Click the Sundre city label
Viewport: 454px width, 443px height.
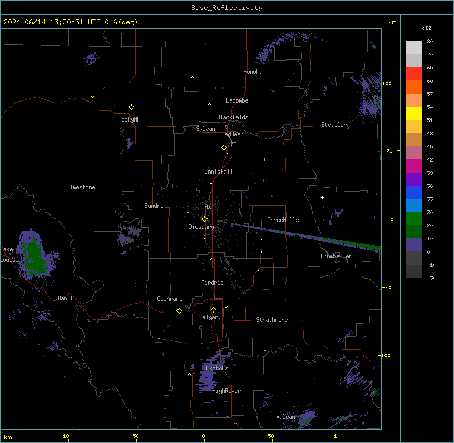coord(154,206)
